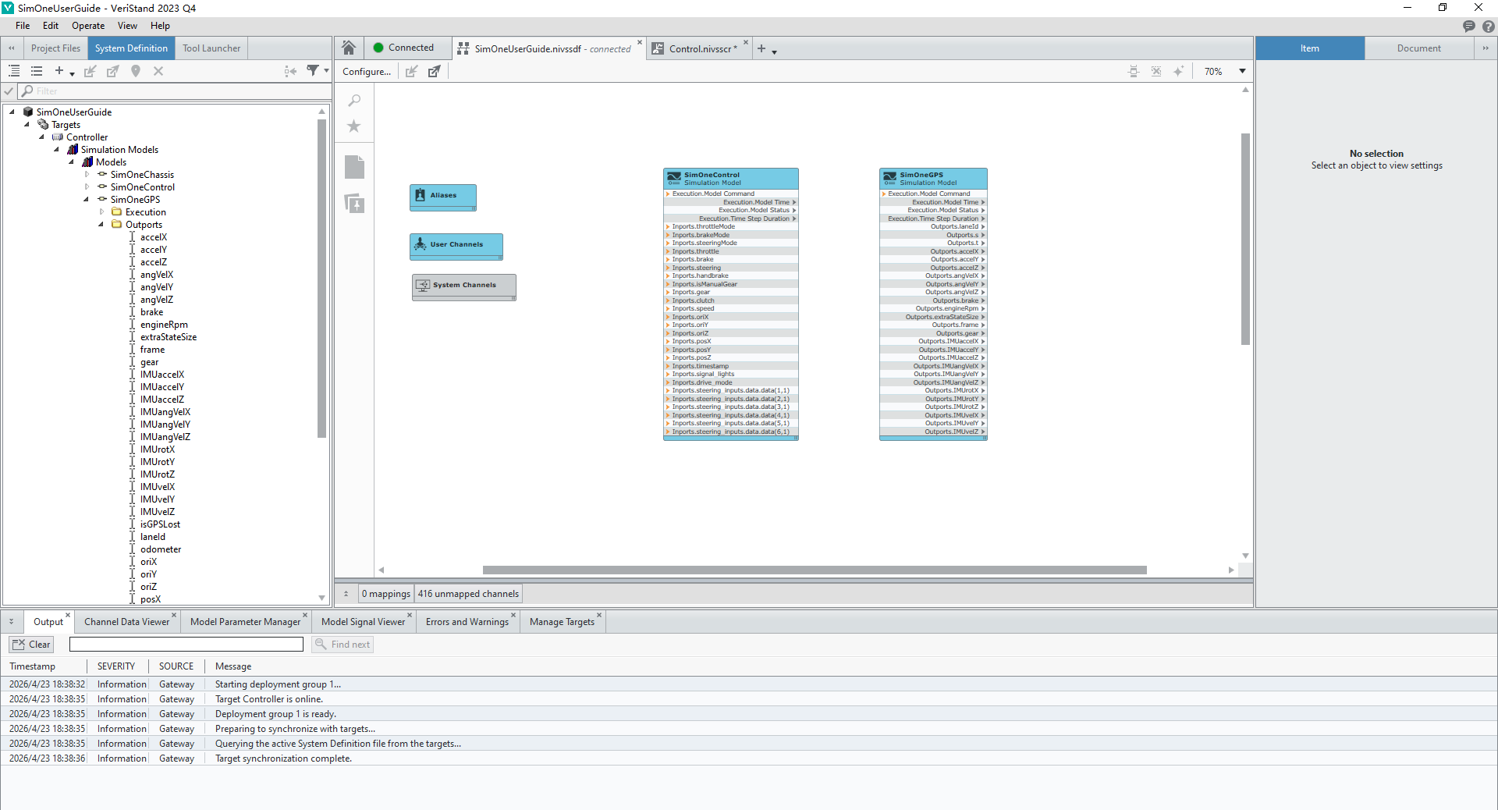Click the import arrow icon in tree toolbar
The width and height of the screenshot is (1498, 810).
click(x=91, y=71)
